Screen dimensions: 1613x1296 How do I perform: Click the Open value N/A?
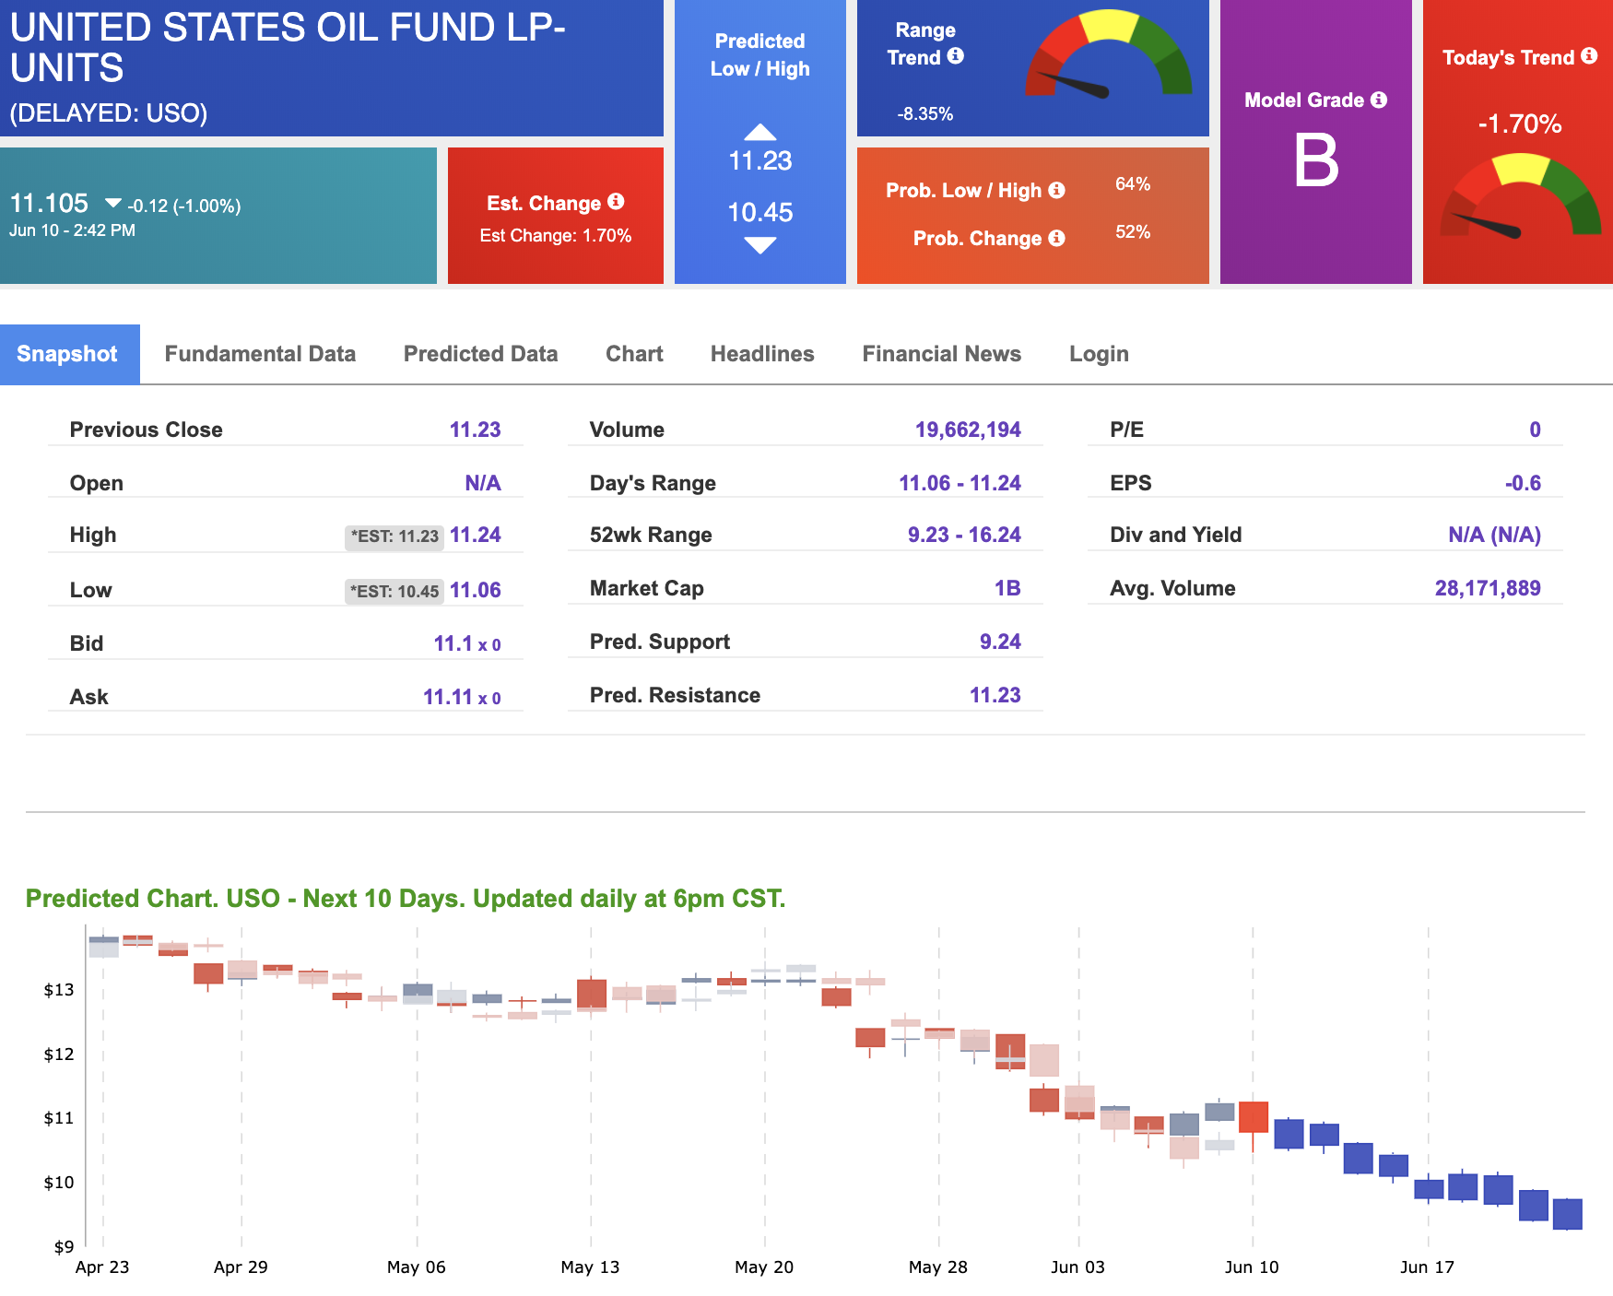[x=483, y=483]
